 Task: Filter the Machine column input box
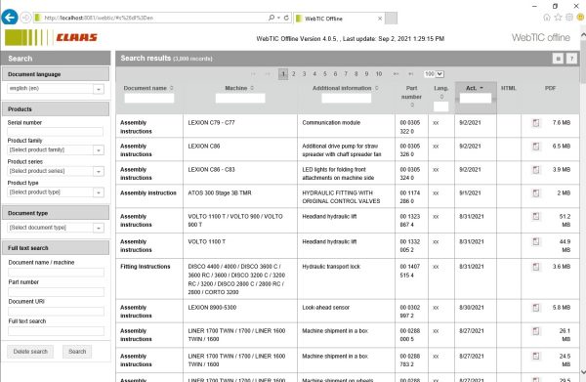pos(240,99)
